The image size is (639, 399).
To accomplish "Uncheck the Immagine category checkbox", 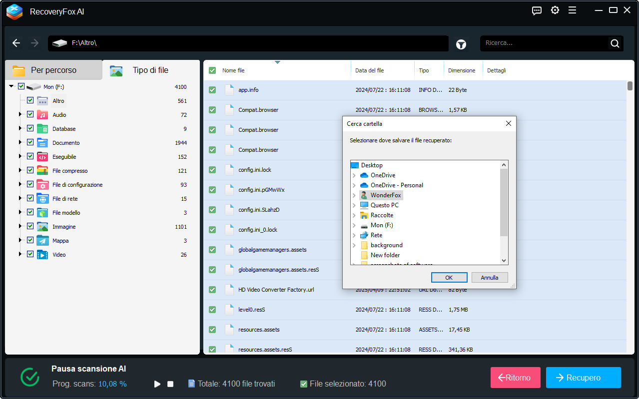I will (x=30, y=226).
